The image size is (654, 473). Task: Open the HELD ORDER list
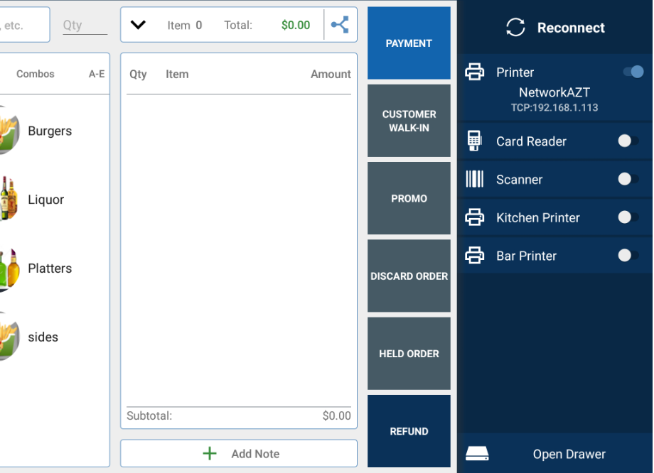click(x=409, y=354)
